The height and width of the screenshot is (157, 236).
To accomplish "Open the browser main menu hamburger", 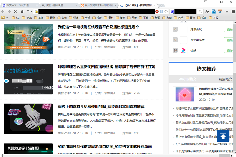I will (233, 11).
